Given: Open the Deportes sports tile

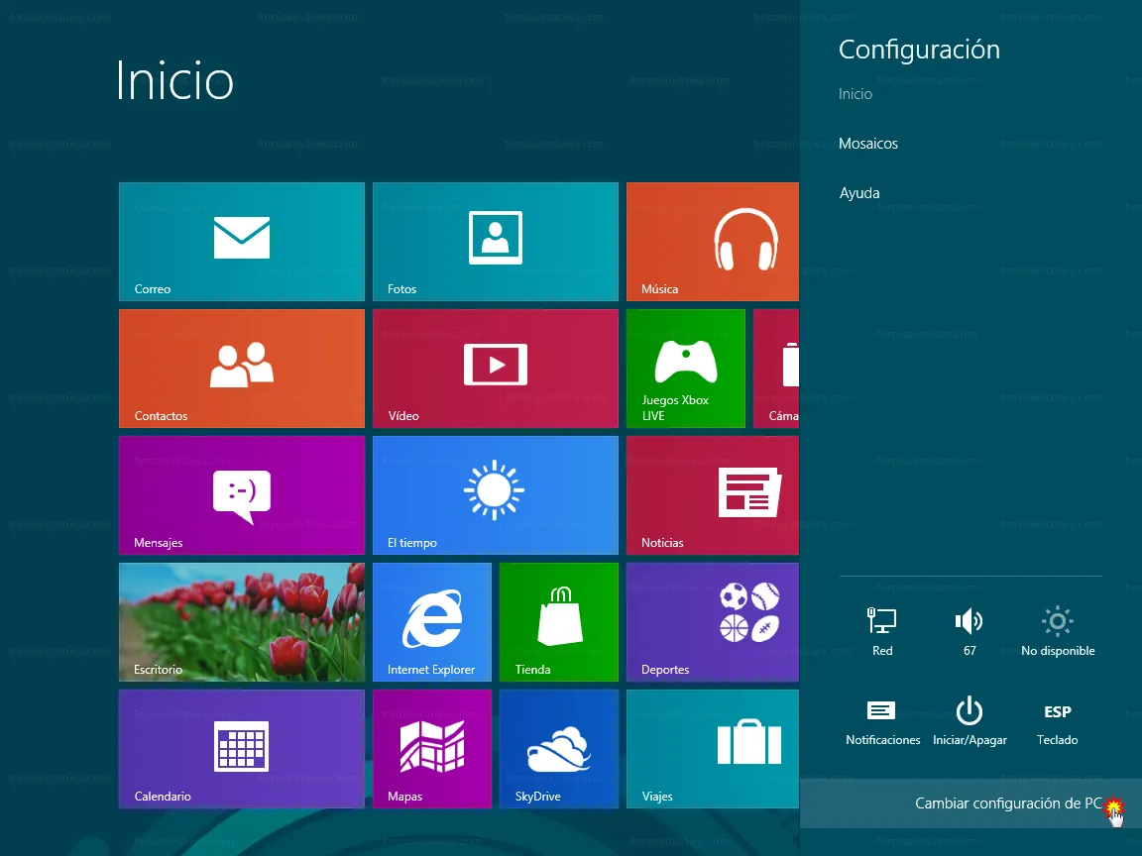Looking at the screenshot, I should tap(713, 622).
